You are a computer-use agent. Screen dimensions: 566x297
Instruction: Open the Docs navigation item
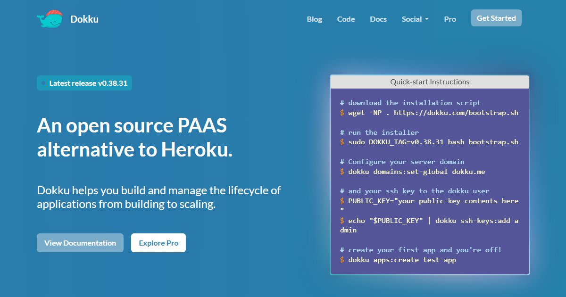pyautogui.click(x=378, y=19)
